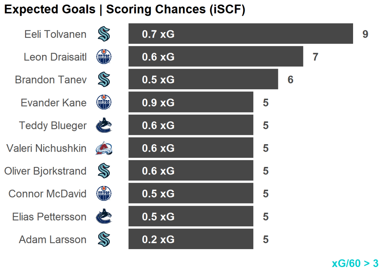
Task: Select Adam Larsson's 0.2 xG bar
Action: click(191, 239)
